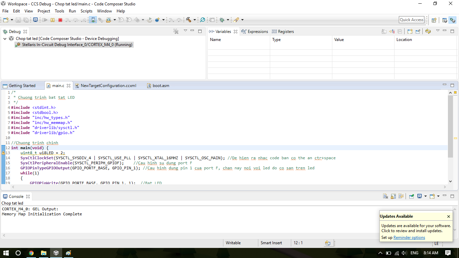Click Refresh icon in Variables panel
This screenshot has width=459, height=258.
click(x=428, y=32)
